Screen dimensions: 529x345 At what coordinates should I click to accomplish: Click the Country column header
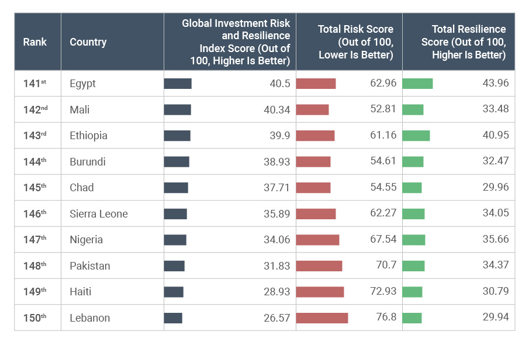coord(88,42)
